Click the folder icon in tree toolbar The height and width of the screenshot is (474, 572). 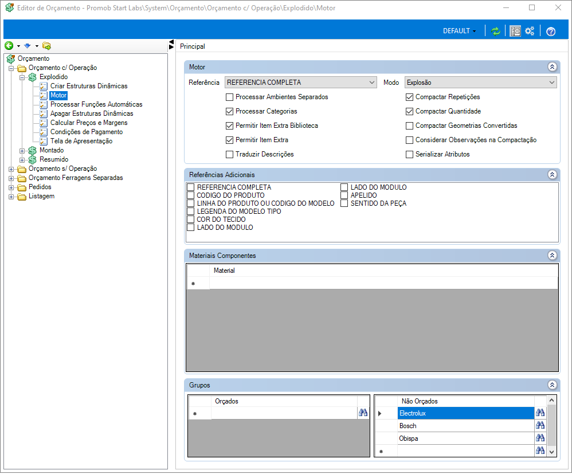coord(46,46)
